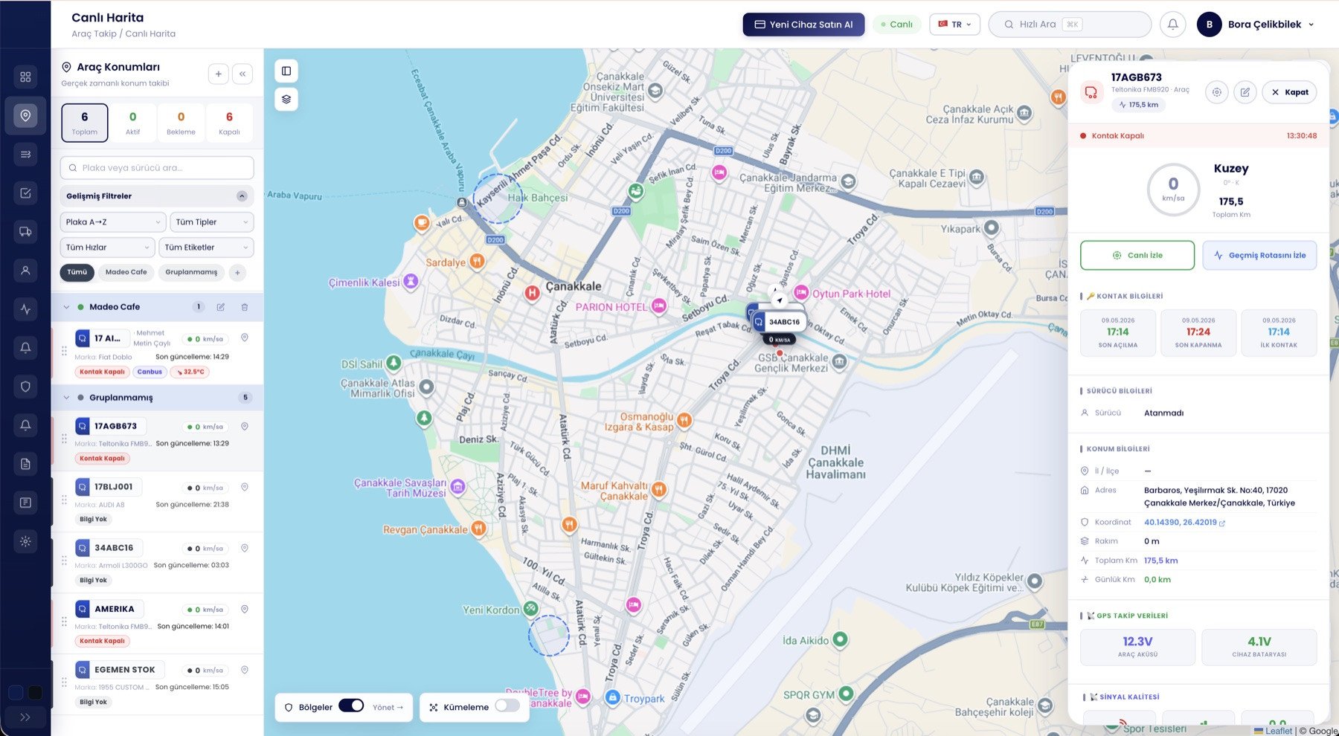This screenshot has height=736, width=1339.
Task: Click the Araç Takip breadcrumb
Action: (x=94, y=34)
